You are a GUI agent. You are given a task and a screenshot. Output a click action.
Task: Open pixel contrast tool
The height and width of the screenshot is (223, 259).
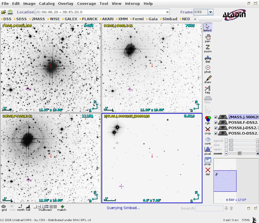(207, 150)
